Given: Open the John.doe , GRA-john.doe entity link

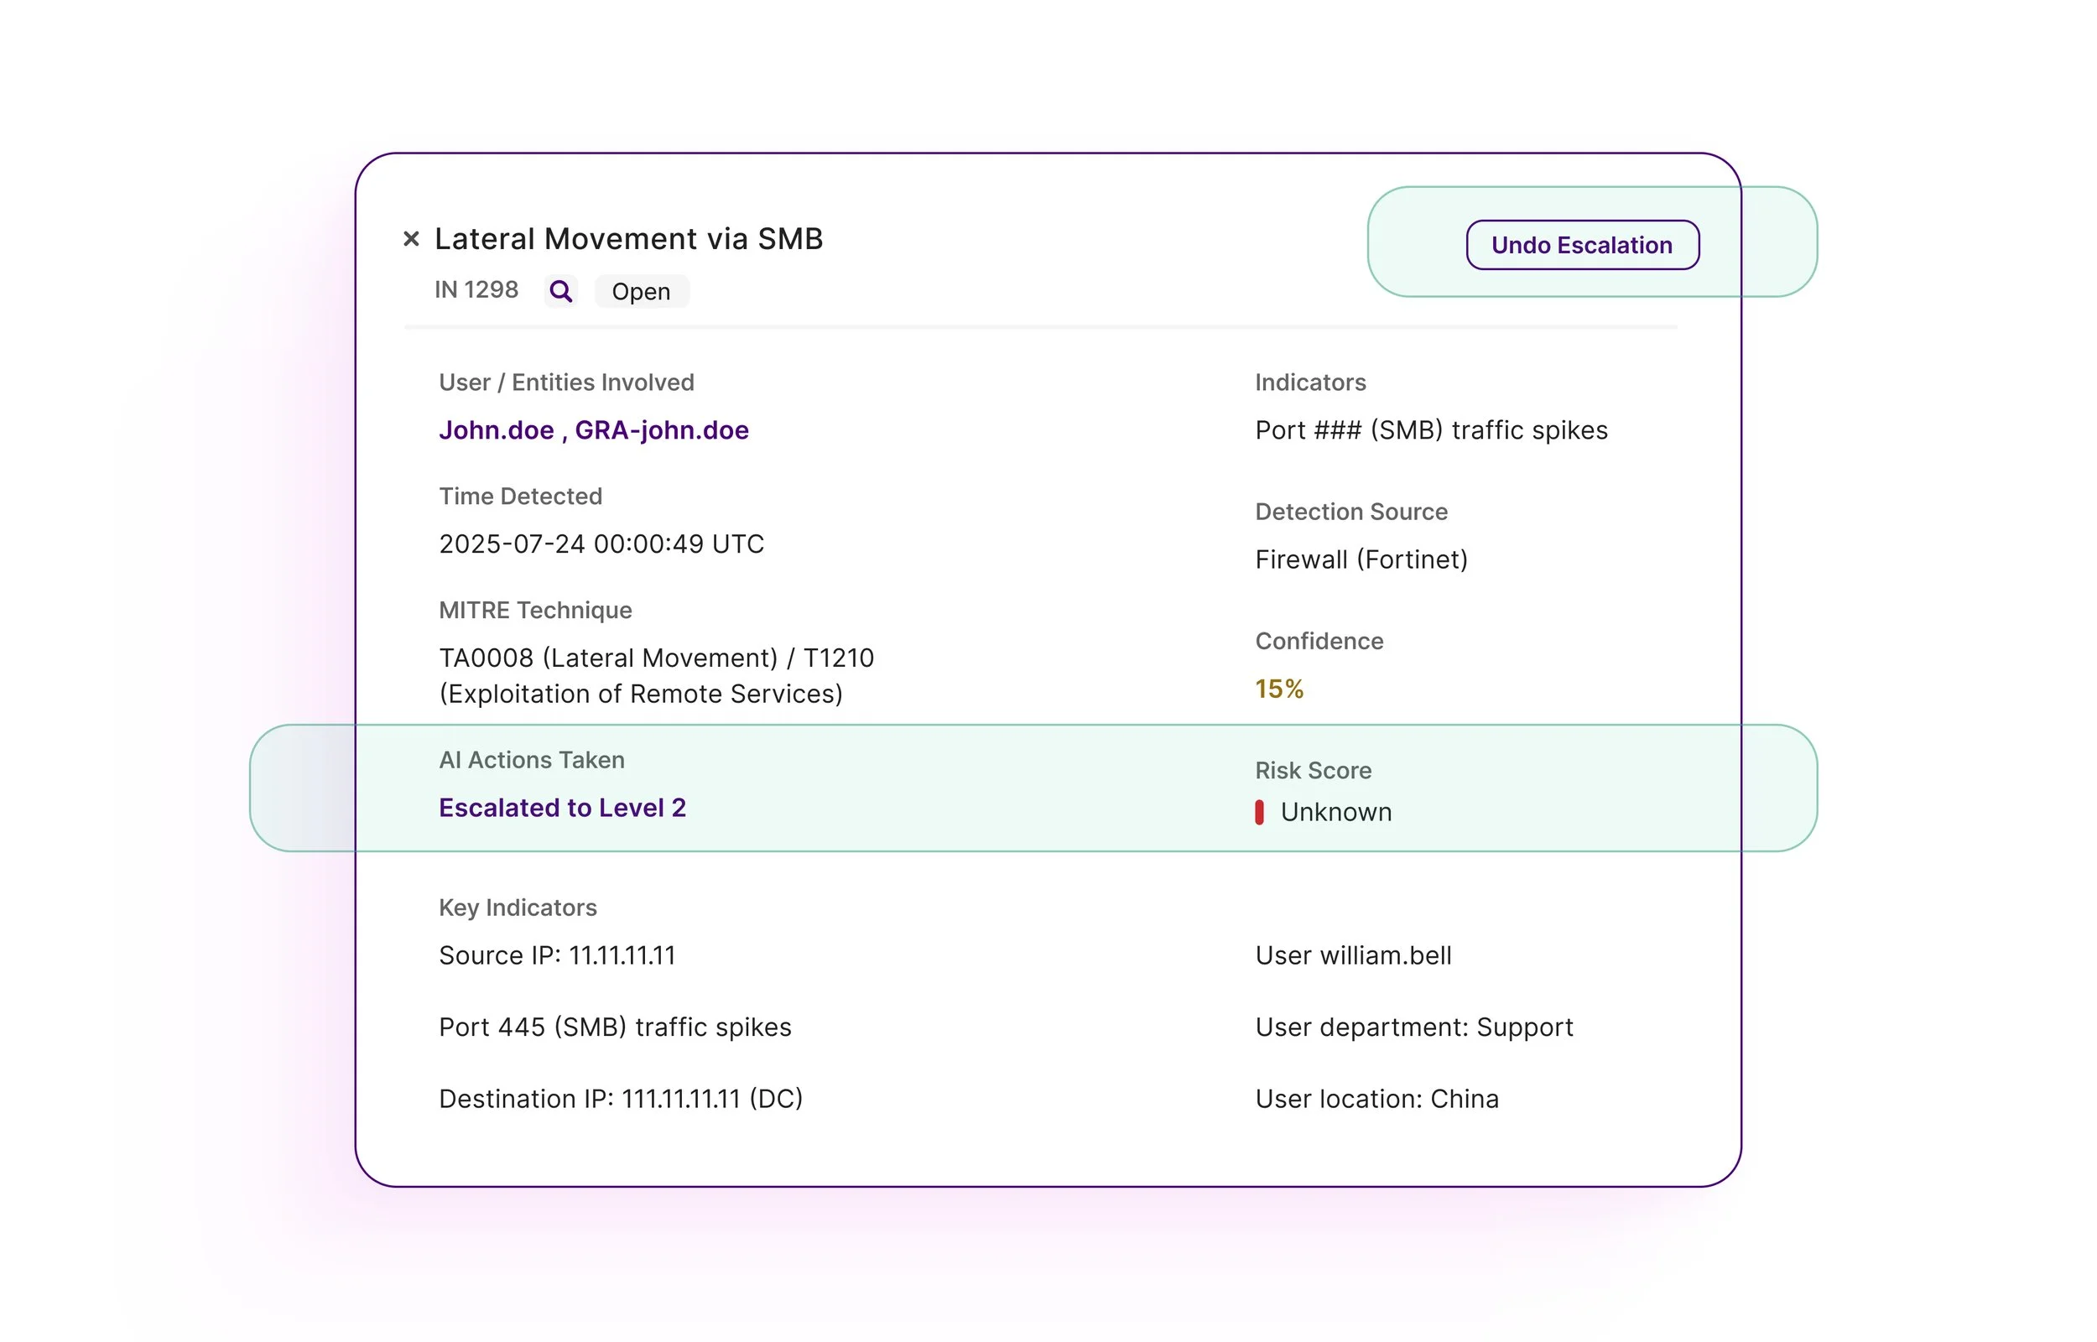Looking at the screenshot, I should 593,430.
